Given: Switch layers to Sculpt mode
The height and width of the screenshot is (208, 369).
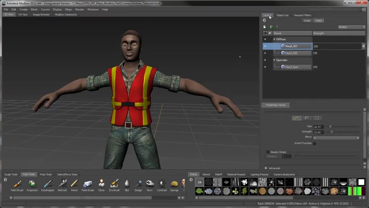Looking at the screenshot, I should click(x=307, y=20).
